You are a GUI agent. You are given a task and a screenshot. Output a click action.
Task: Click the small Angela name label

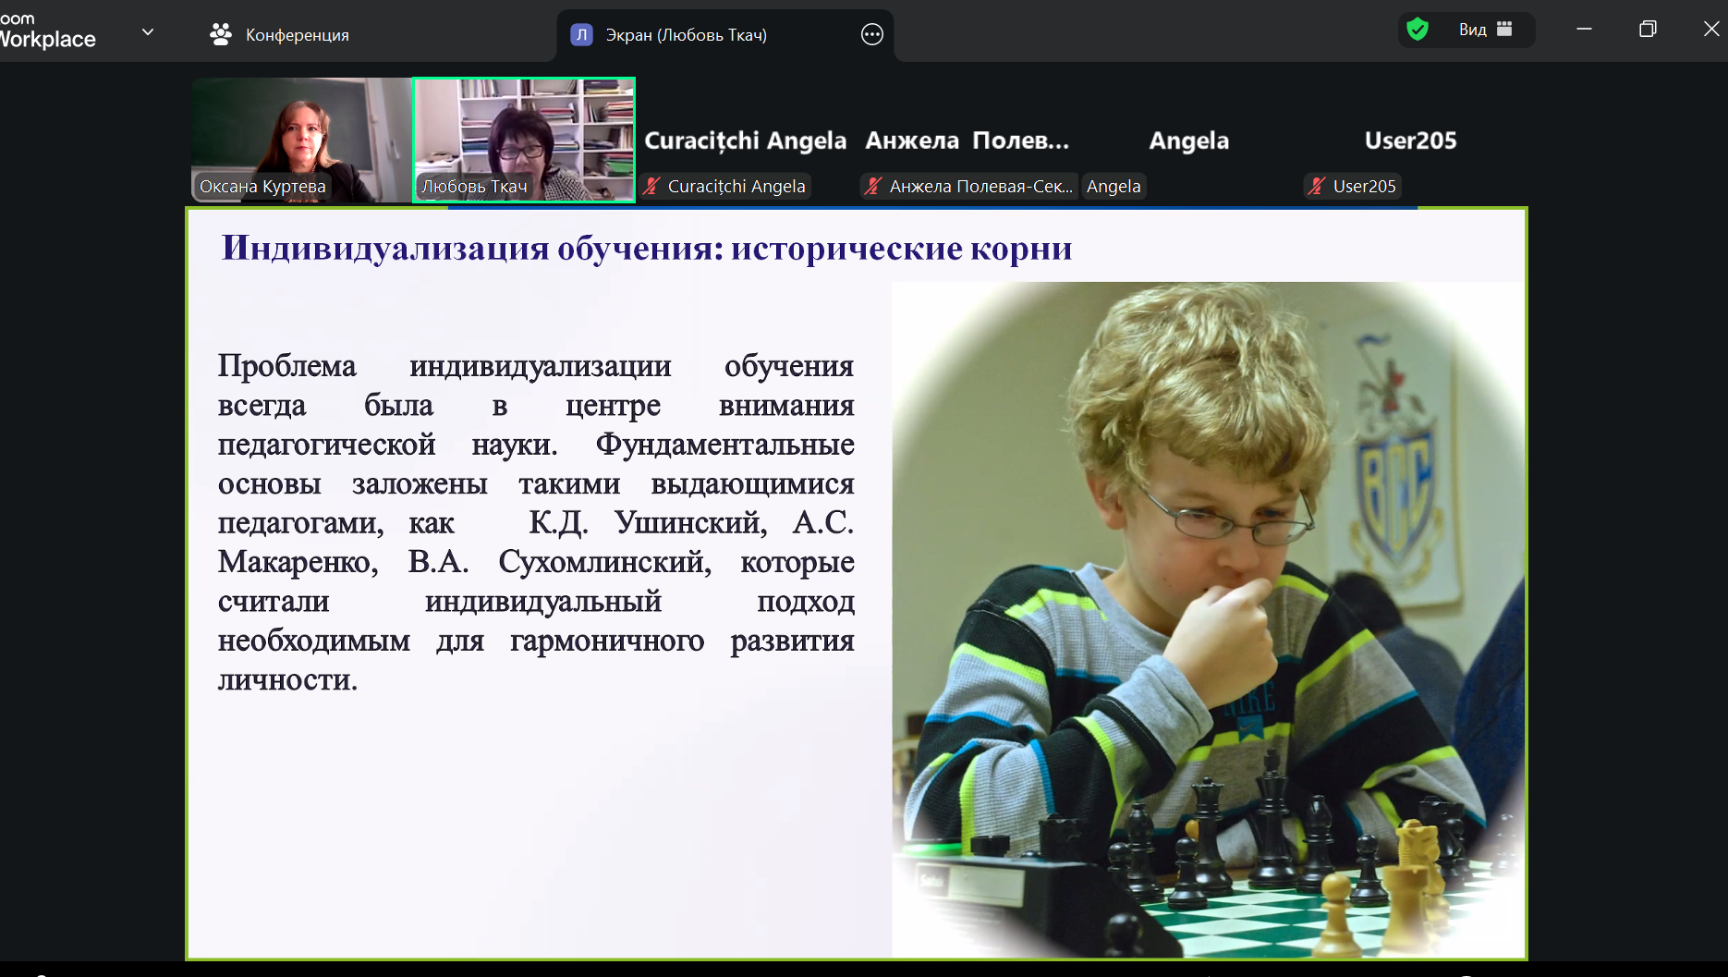[x=1113, y=187]
